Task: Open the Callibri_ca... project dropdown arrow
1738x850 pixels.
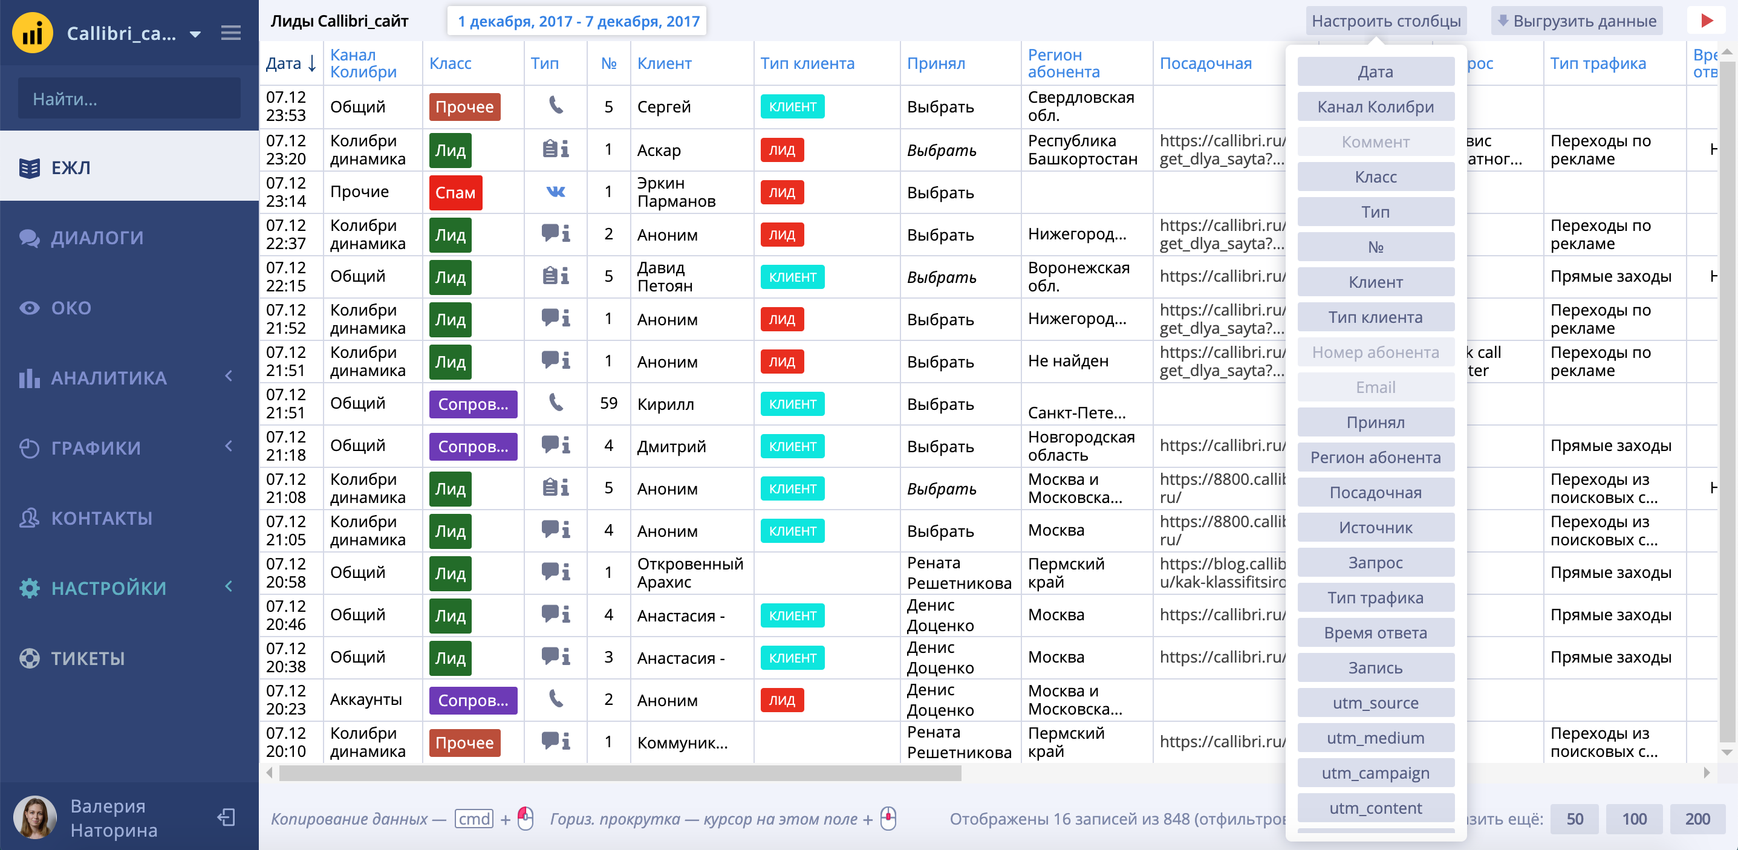Action: pos(196,34)
